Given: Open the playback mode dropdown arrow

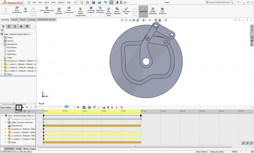Looking at the screenshot, I should coord(81,107).
